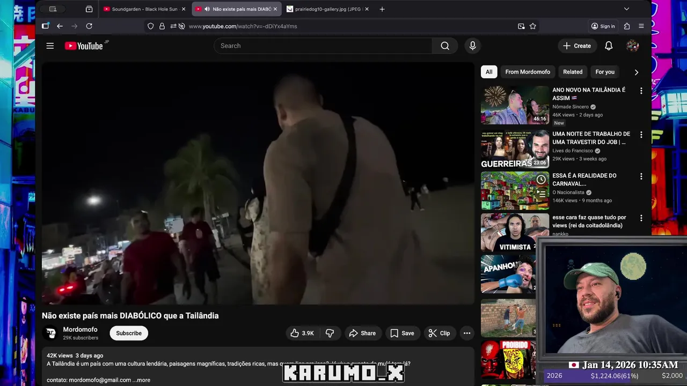The height and width of the screenshot is (386, 687).
Task: Click the video title 'Não existe país mais DIABÓLICO'
Action: (x=130, y=316)
